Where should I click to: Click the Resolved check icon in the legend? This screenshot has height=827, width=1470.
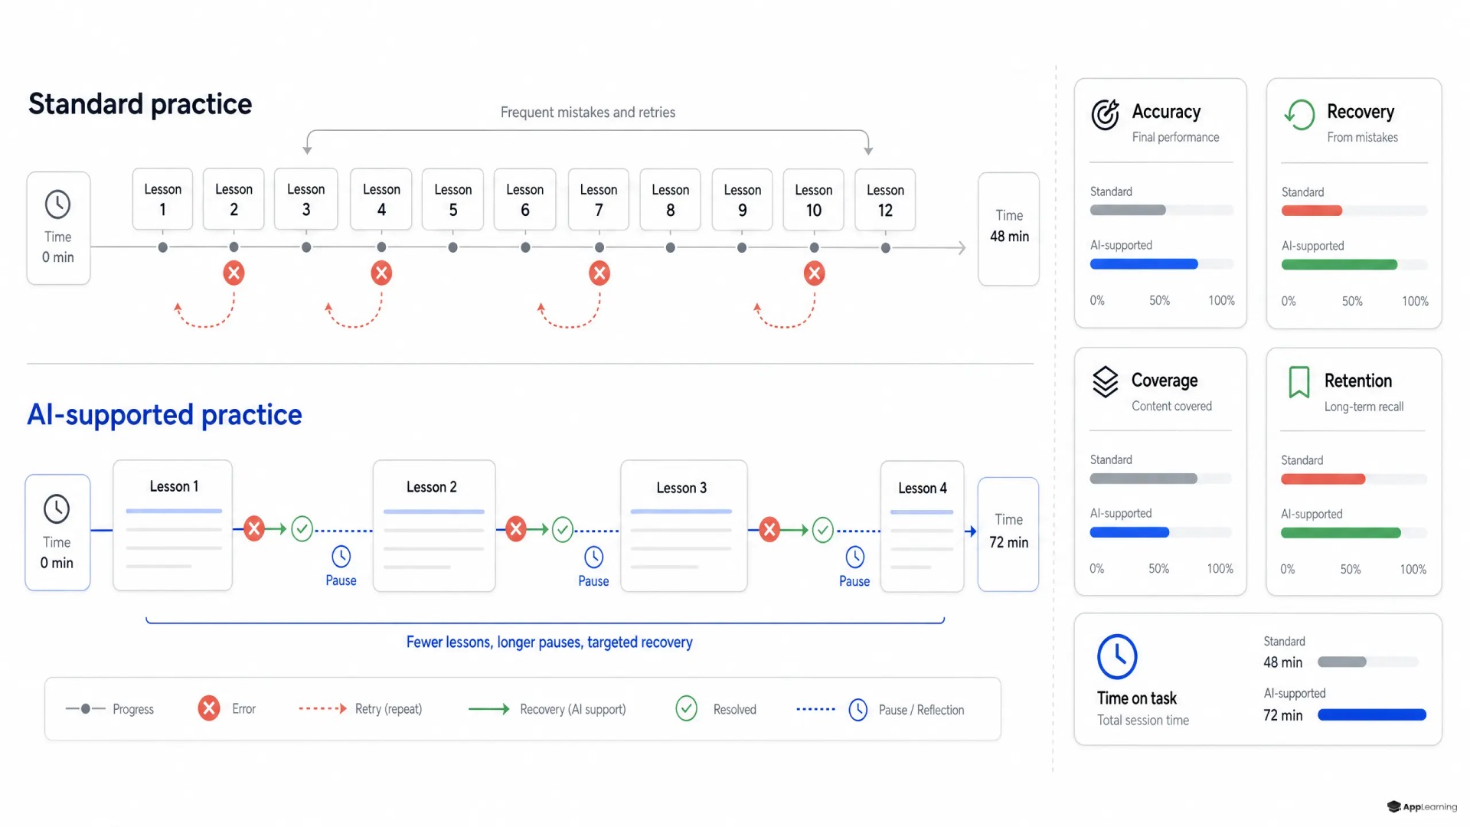[687, 708]
